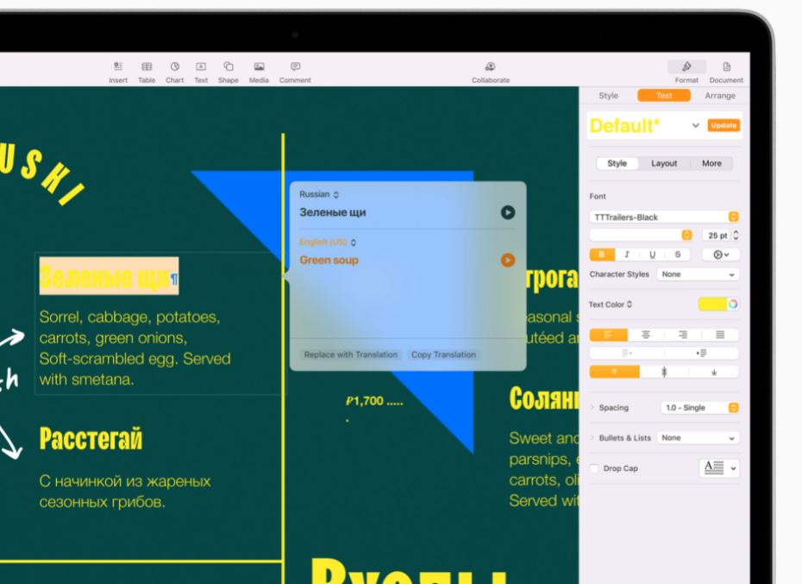The image size is (802, 584).
Task: Play the English translation audio
Action: [x=508, y=260]
